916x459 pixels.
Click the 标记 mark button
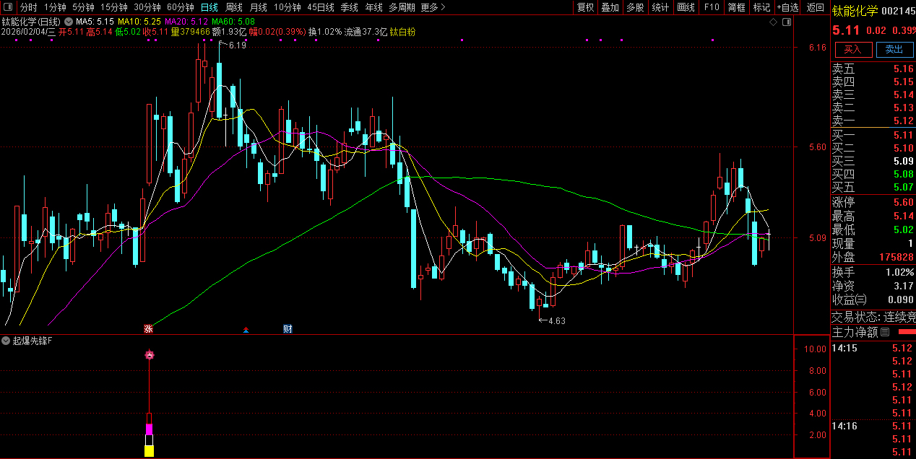click(x=761, y=7)
